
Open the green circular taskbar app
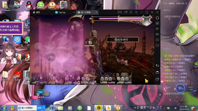pyautogui.click(x=80, y=108)
